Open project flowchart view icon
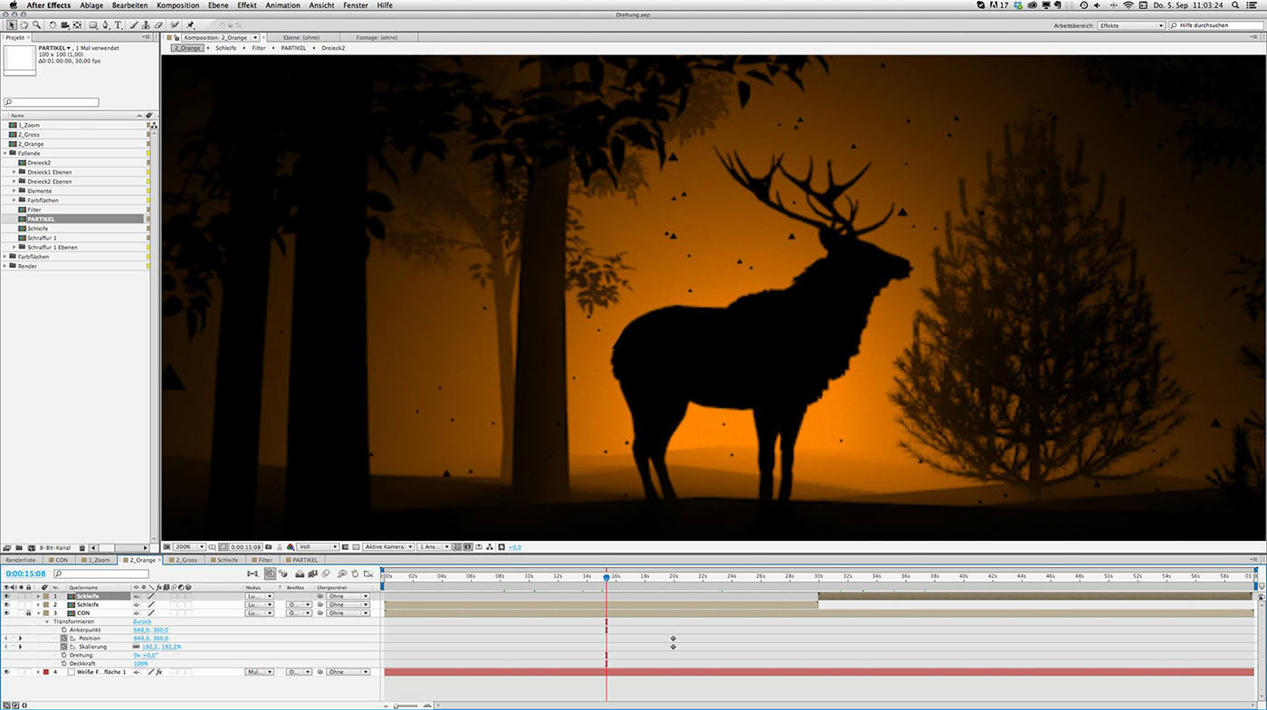The height and width of the screenshot is (710, 1267). pos(153,125)
